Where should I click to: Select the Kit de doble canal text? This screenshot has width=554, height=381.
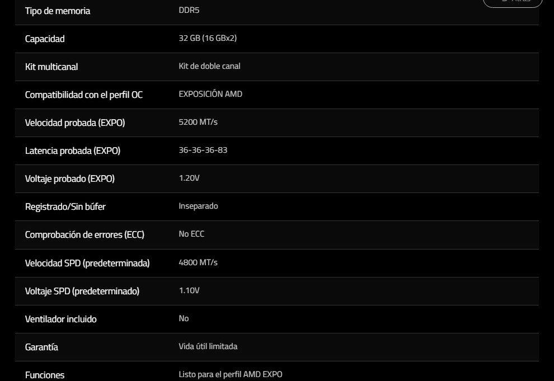(x=209, y=66)
